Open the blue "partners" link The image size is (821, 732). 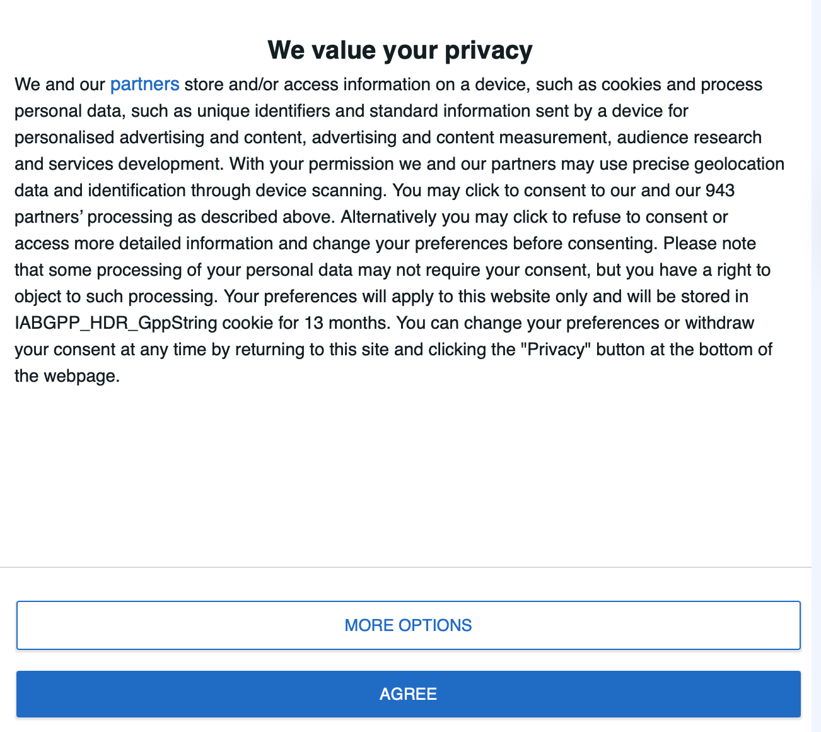click(x=144, y=85)
